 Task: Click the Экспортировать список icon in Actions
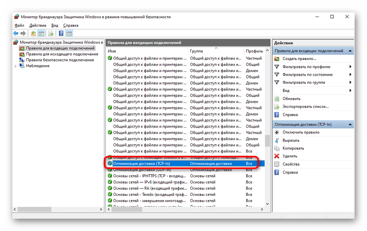pos(277,107)
